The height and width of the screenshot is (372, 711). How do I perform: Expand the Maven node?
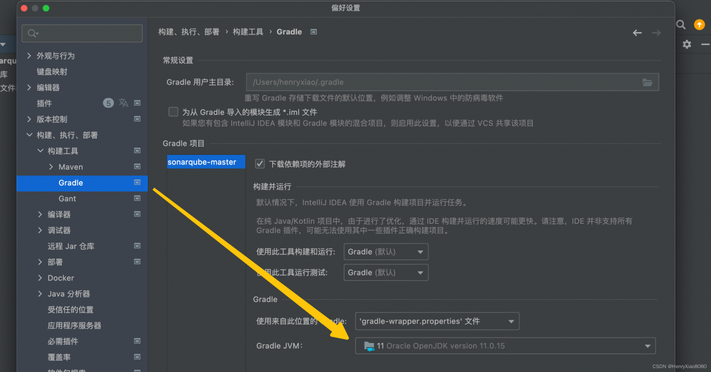[x=51, y=167]
